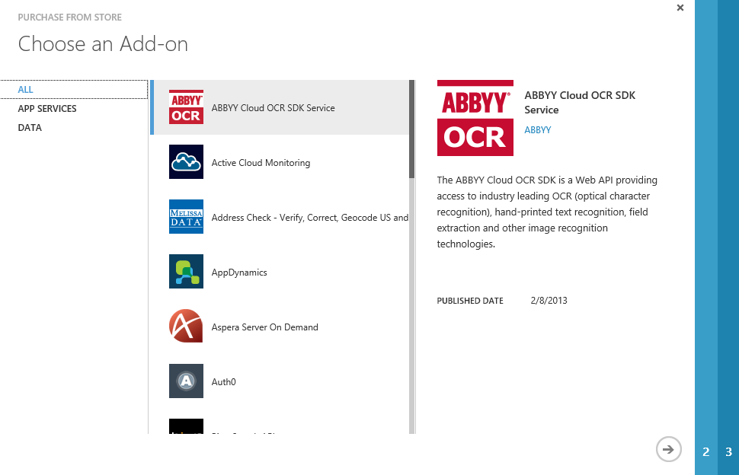739x475 pixels.
Task: Choose ABBYY Cloud OCR SDK Service row
Action: point(280,107)
